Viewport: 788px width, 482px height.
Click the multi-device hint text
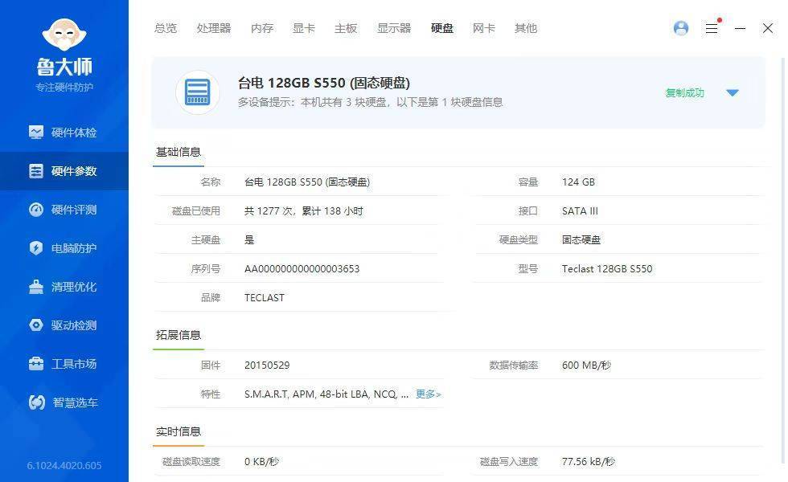(x=371, y=103)
